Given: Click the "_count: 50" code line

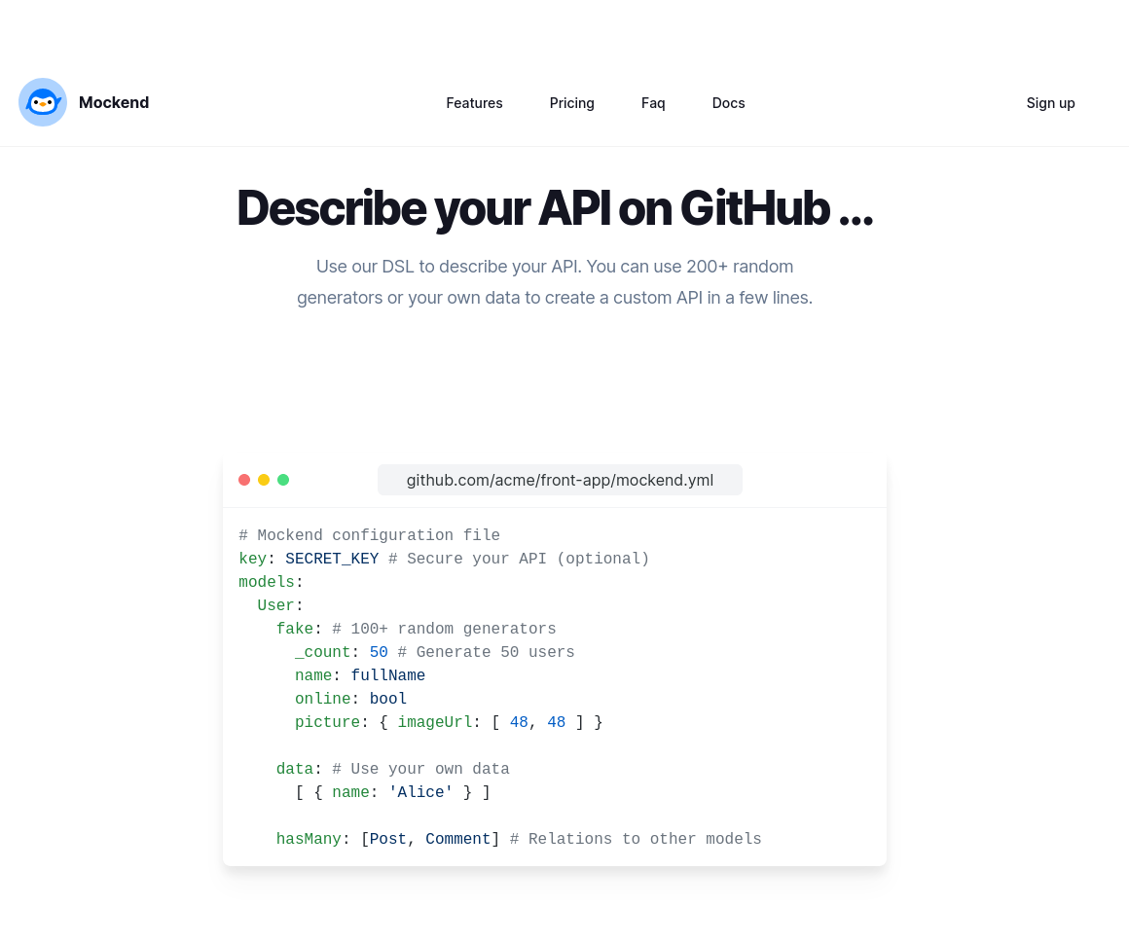Looking at the screenshot, I should point(342,652).
